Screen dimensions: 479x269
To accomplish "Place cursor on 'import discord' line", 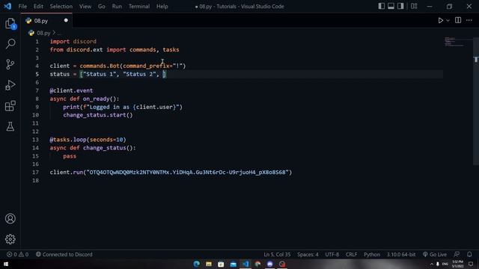I will click(73, 42).
